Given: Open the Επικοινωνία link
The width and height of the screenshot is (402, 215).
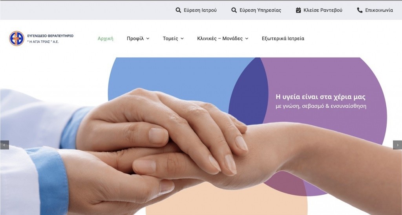Looking at the screenshot, I should click(x=379, y=10).
